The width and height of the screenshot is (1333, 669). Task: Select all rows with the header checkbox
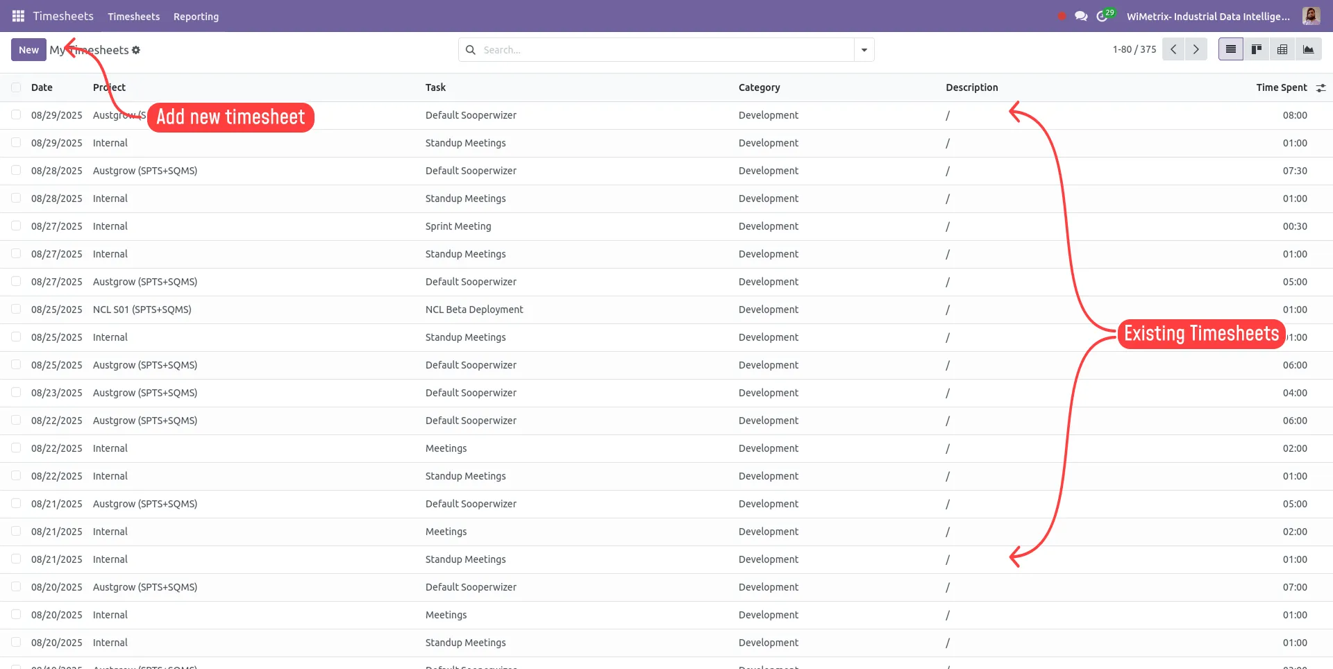(16, 87)
